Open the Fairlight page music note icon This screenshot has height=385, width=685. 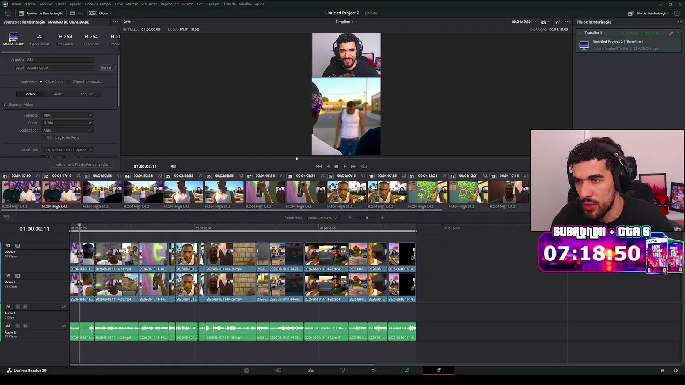click(407, 370)
